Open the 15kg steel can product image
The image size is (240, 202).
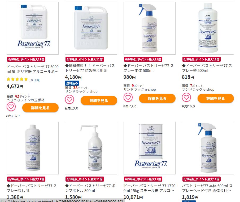(x=150, y=148)
